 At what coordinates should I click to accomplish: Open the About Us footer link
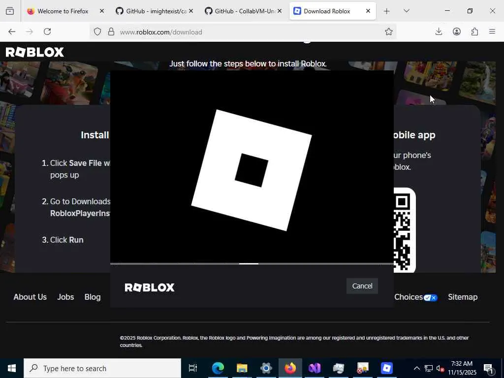(x=30, y=297)
